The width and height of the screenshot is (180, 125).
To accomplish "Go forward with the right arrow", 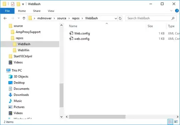I will 13,18.
